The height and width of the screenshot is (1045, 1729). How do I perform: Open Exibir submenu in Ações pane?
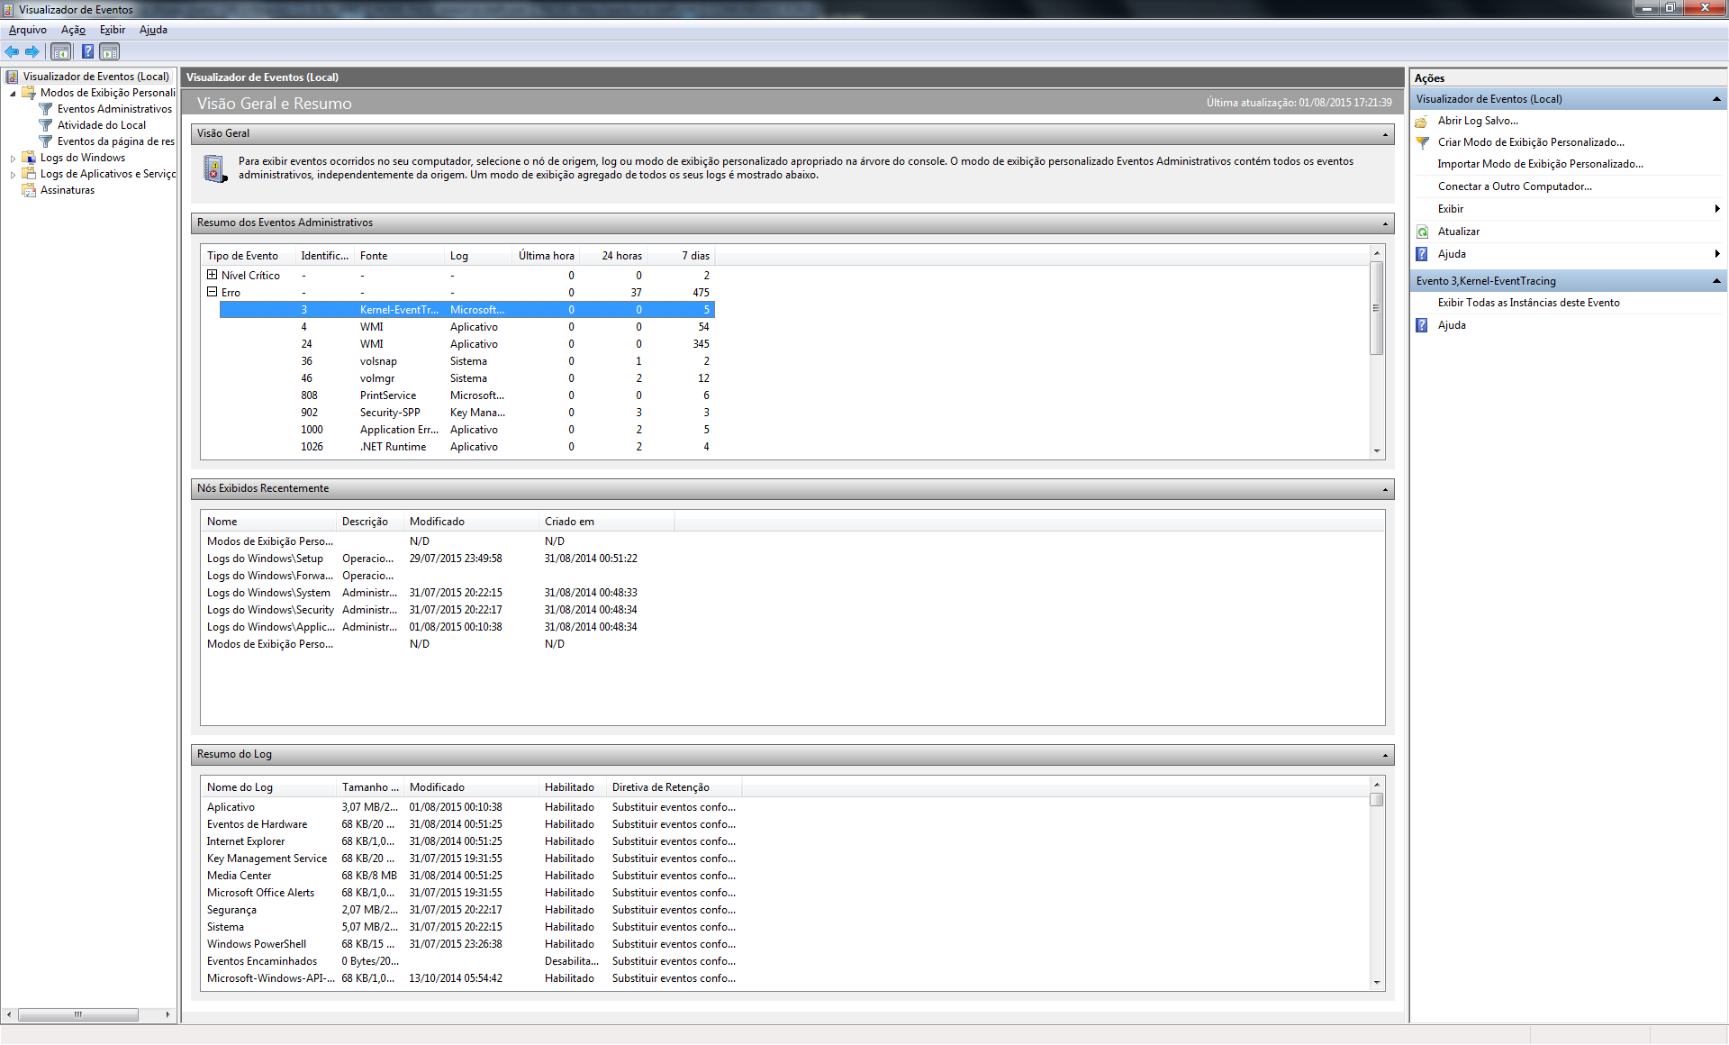pos(1567,209)
